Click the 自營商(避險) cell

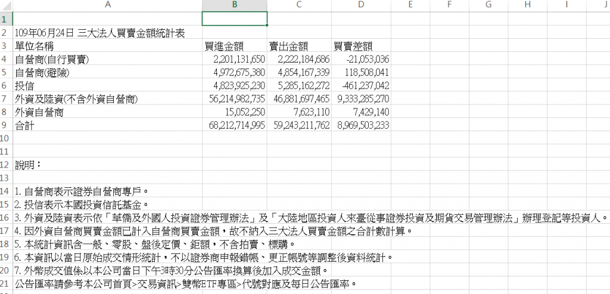[x=108, y=72]
